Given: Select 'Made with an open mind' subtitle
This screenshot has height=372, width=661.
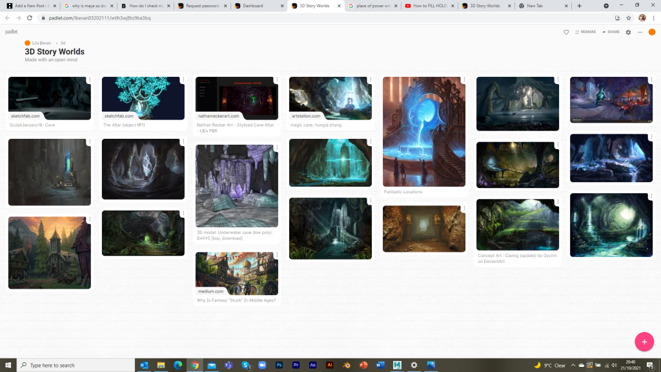Looking at the screenshot, I should click(51, 60).
